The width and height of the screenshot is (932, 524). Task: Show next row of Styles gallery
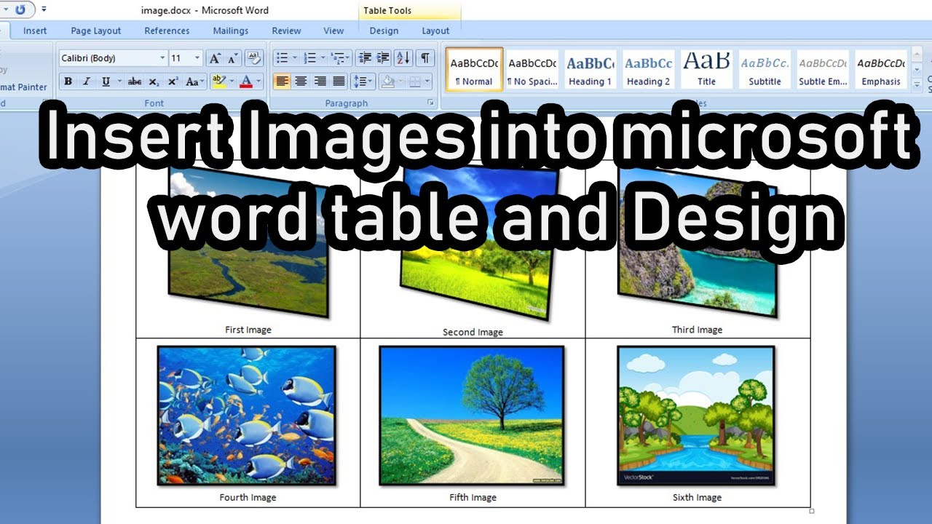click(917, 70)
